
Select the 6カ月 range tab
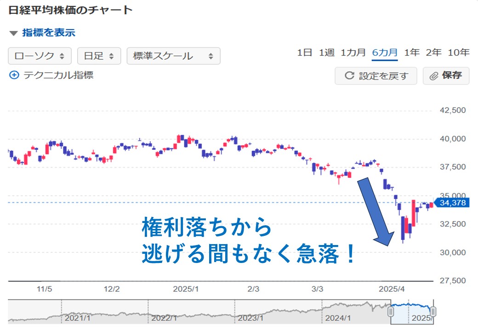(385, 52)
